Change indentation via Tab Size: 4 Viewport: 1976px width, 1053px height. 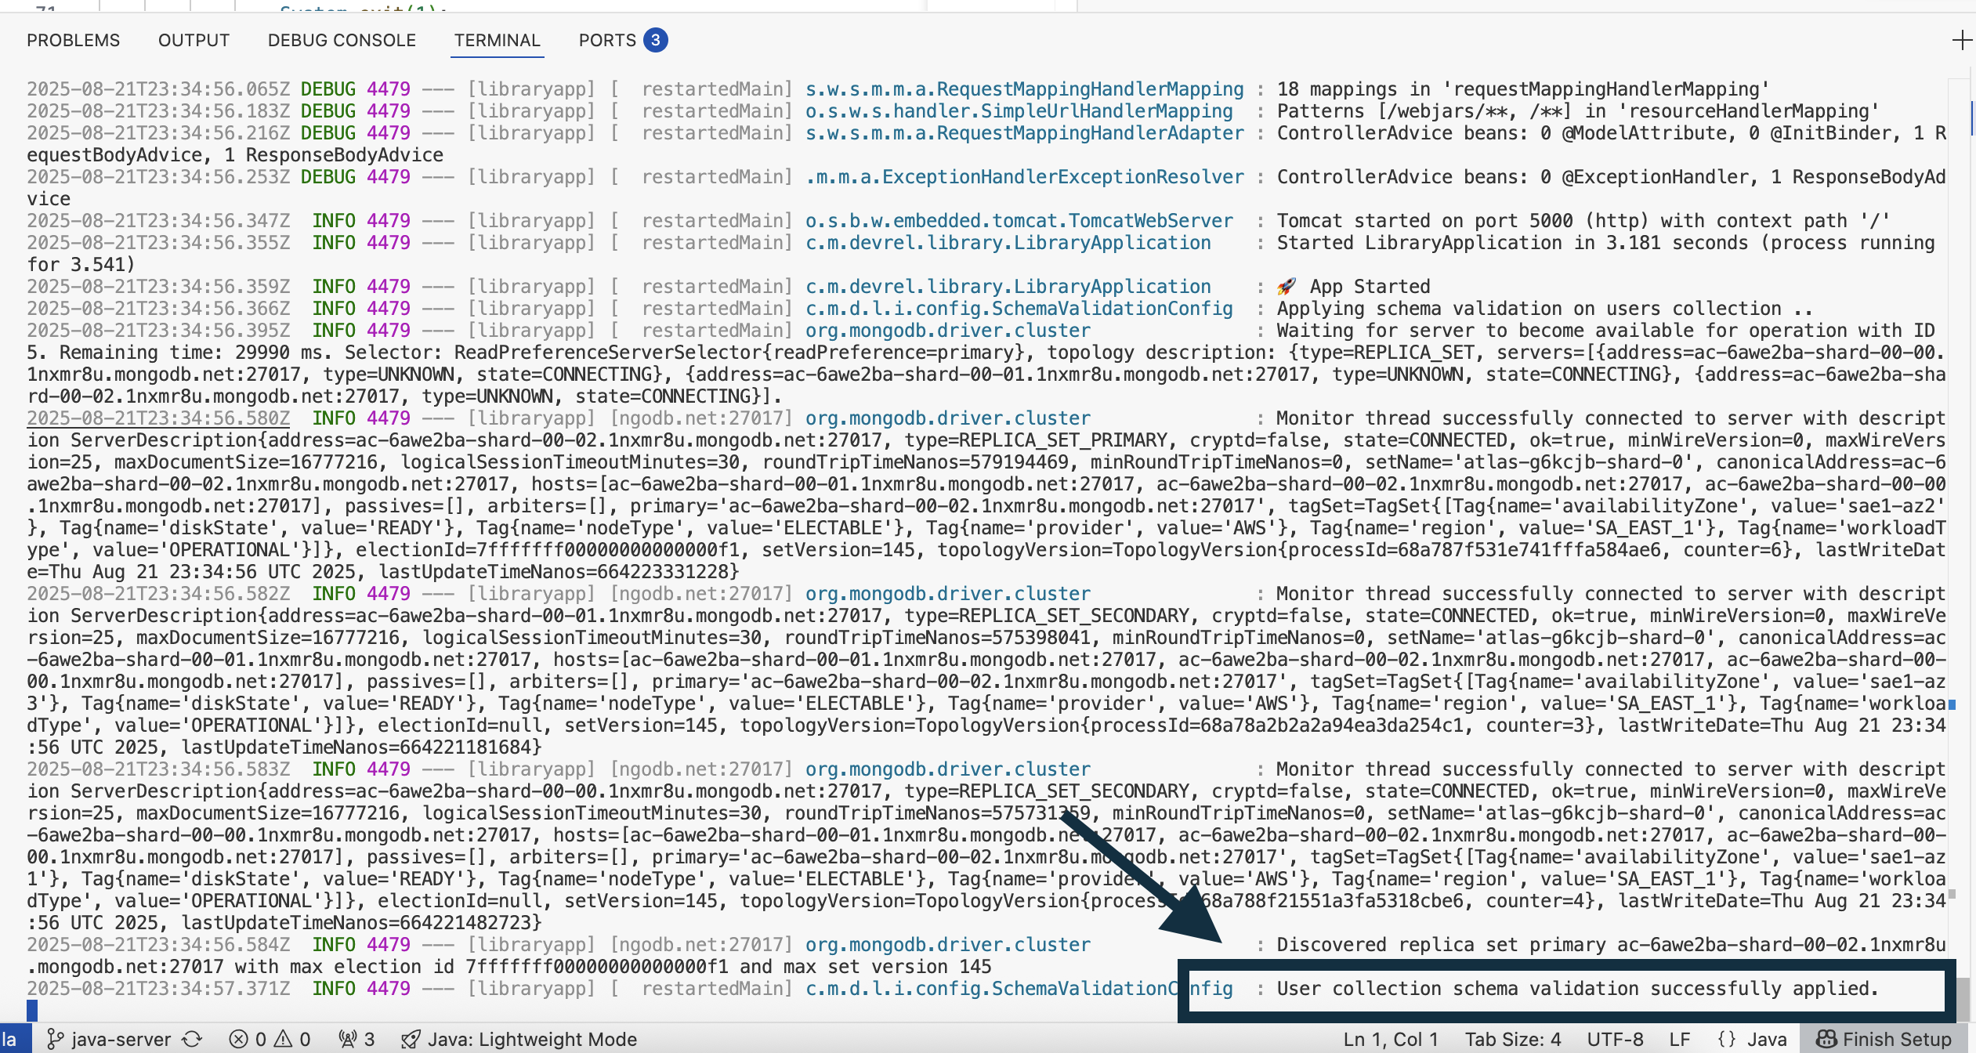tap(1513, 1039)
